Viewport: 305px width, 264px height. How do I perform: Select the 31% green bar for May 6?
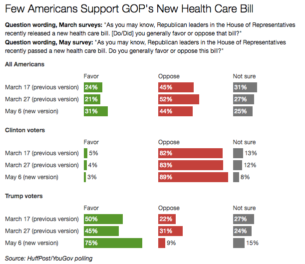[x=96, y=111]
